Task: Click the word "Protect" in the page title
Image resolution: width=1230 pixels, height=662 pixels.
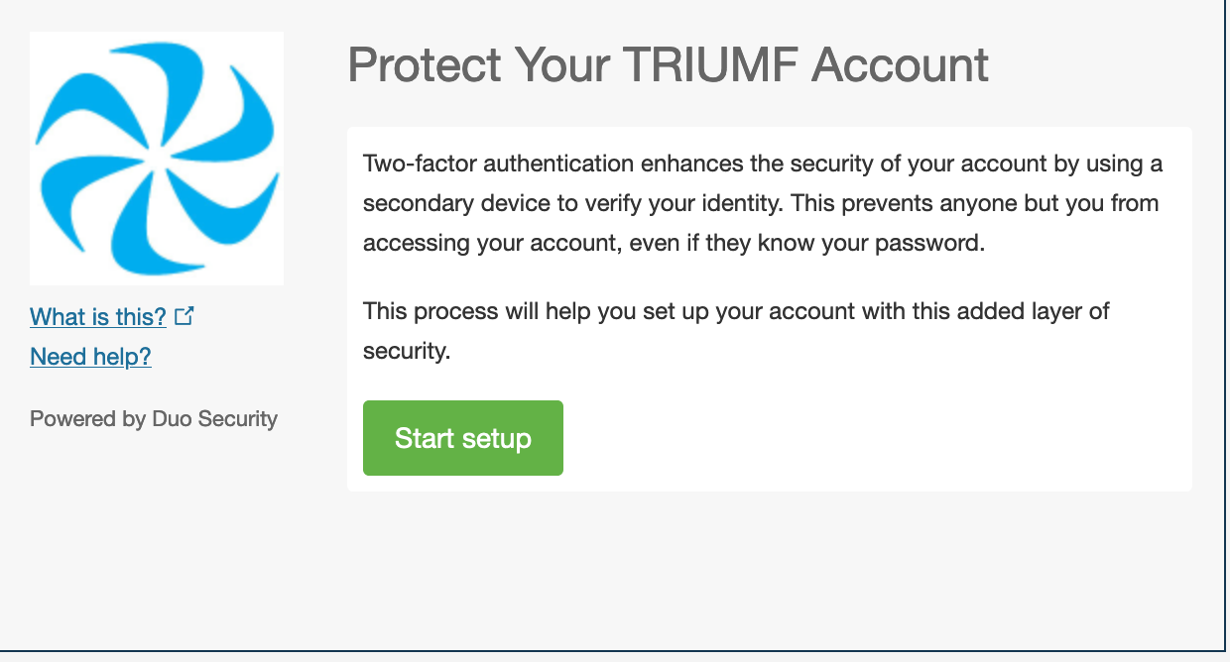Action: [x=424, y=66]
